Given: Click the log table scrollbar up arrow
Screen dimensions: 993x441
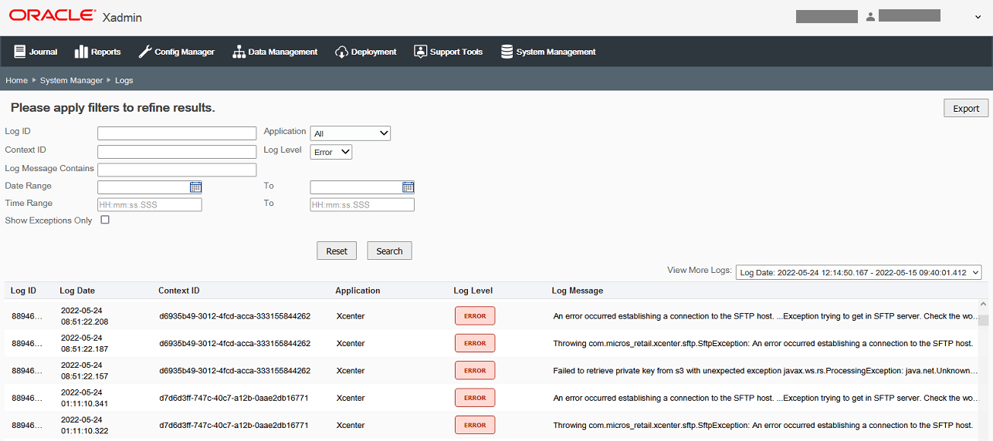Looking at the screenshot, I should pos(983,305).
